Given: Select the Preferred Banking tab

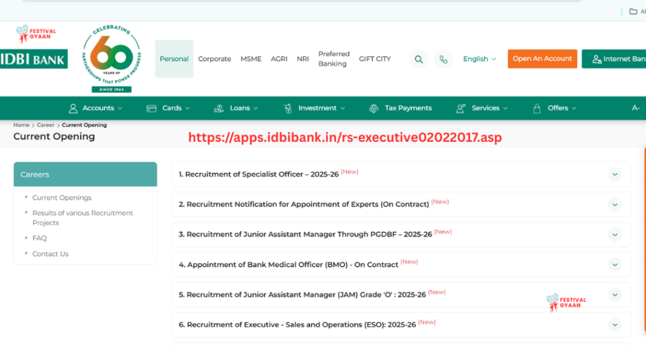Looking at the screenshot, I should click(334, 59).
